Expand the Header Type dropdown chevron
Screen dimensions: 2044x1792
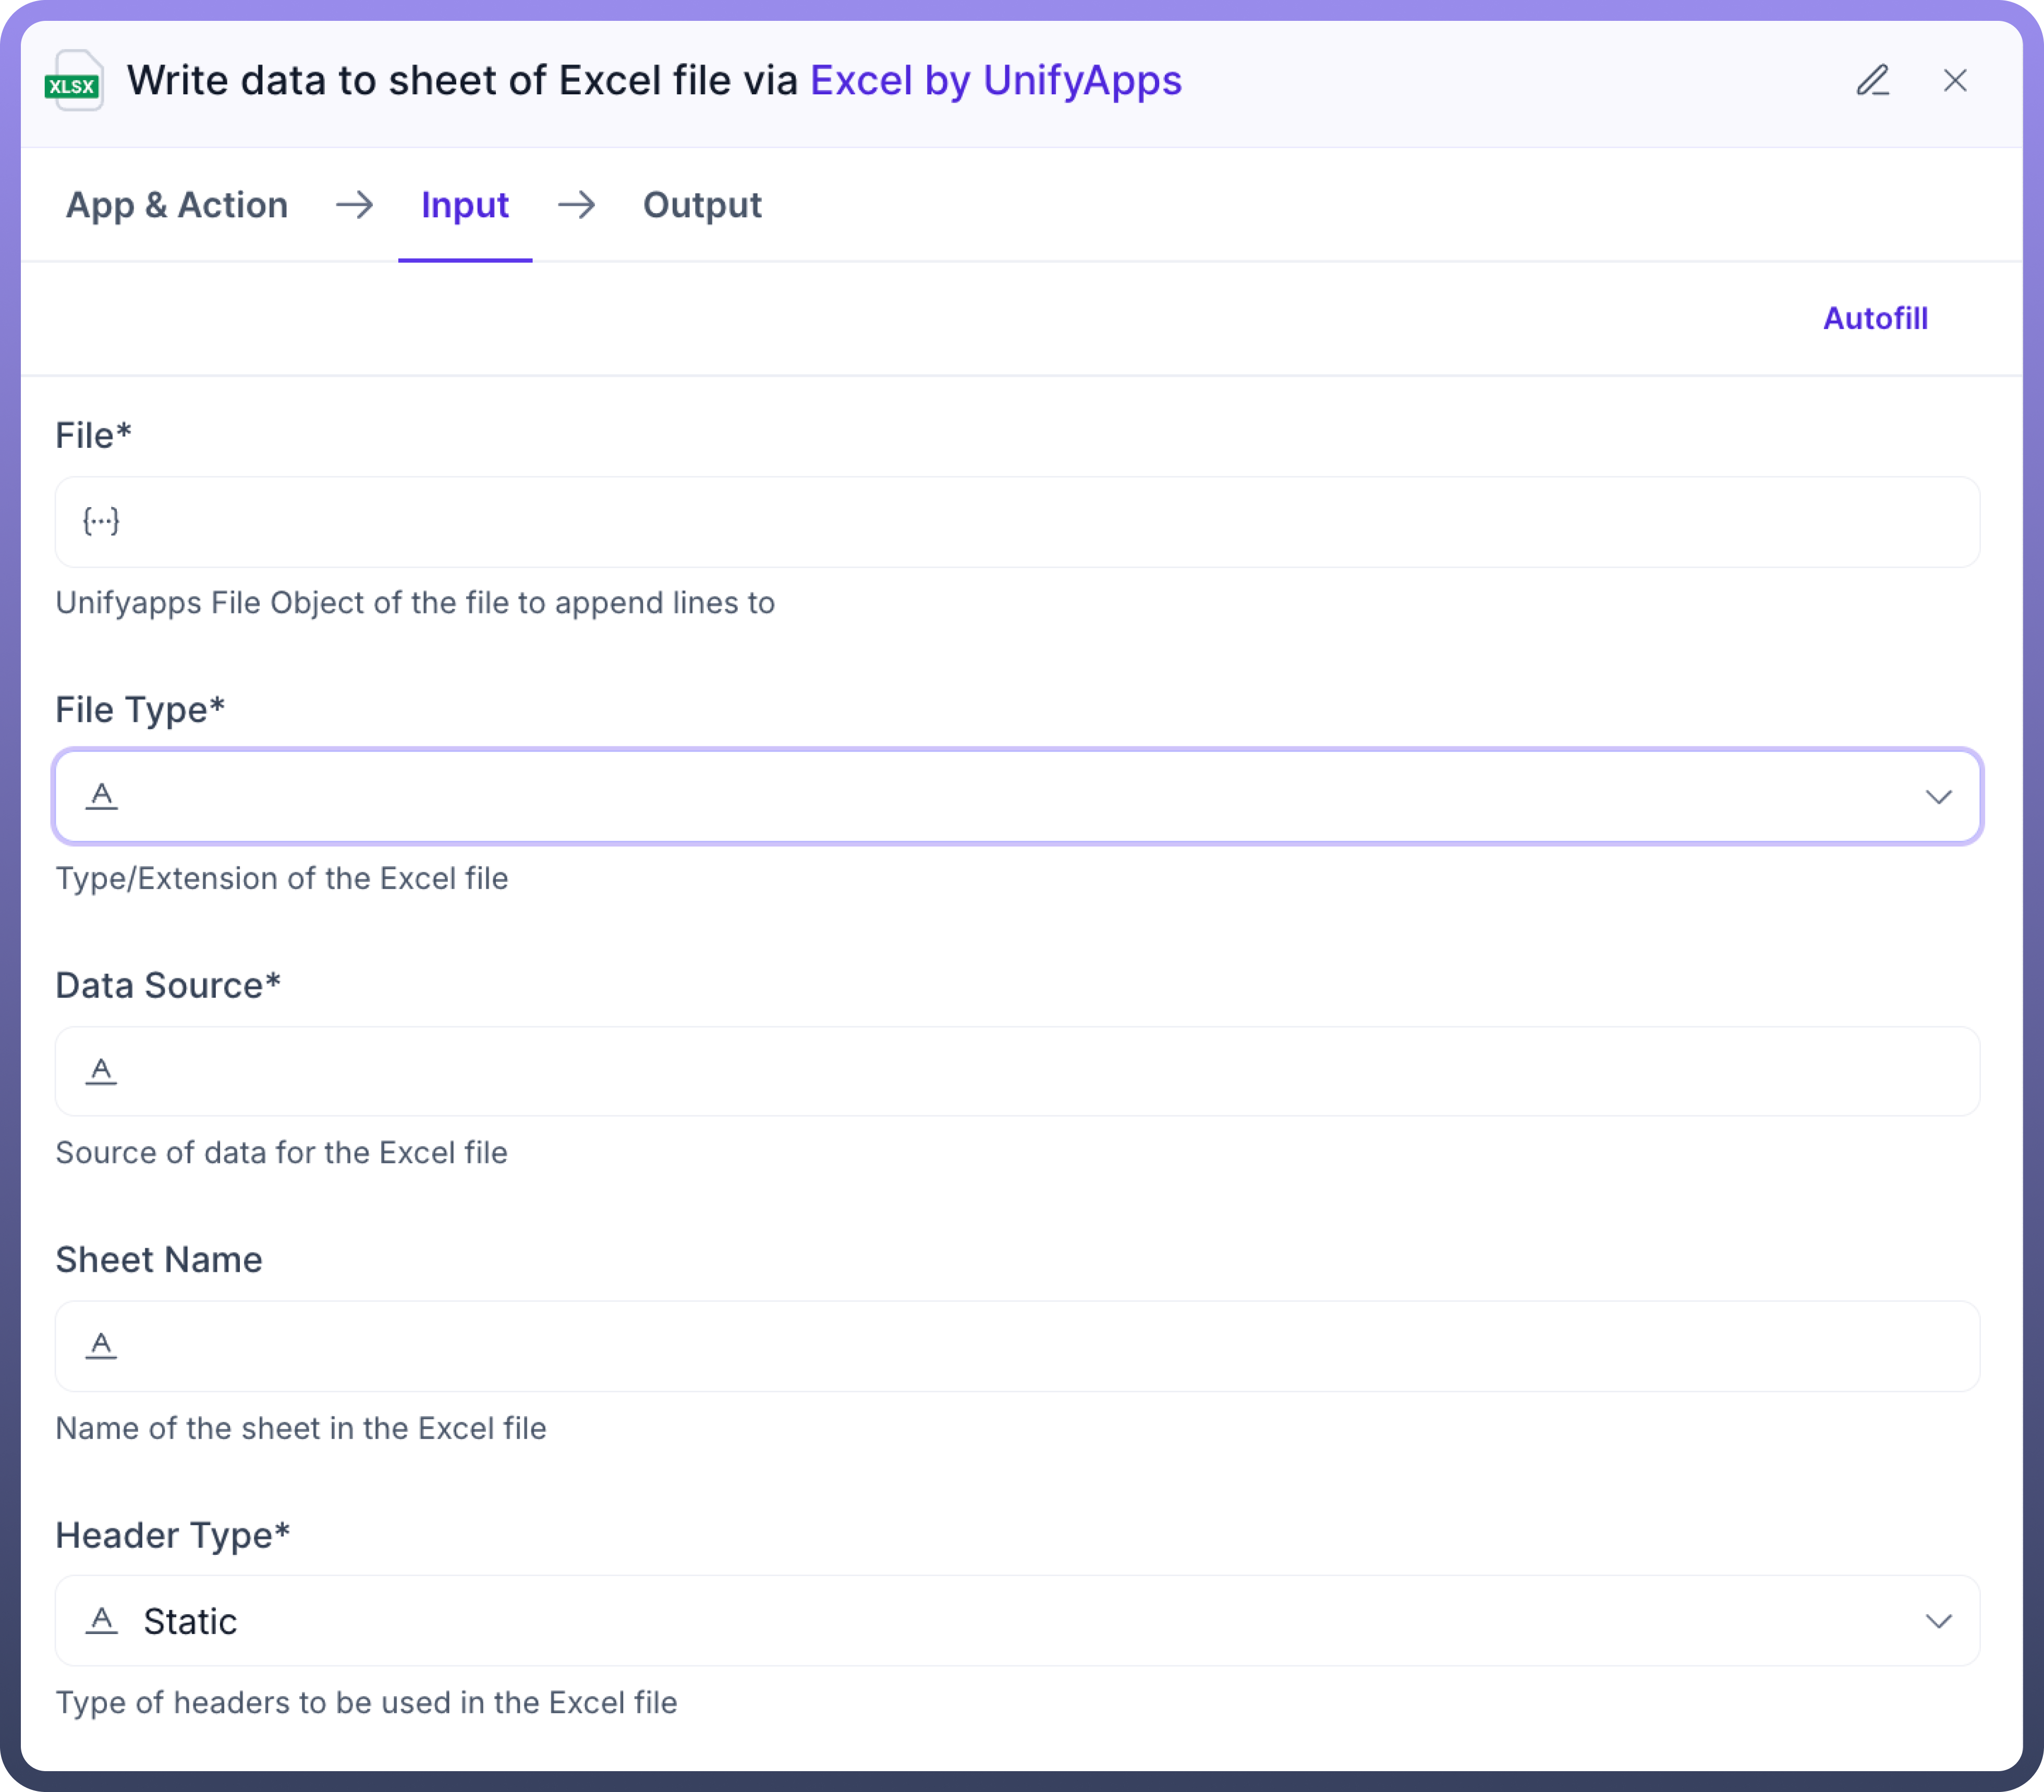pyautogui.click(x=1938, y=1621)
